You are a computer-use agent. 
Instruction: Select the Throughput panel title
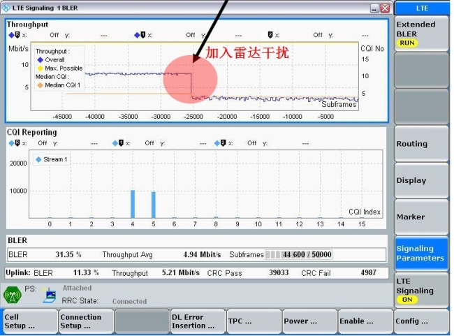(x=27, y=24)
